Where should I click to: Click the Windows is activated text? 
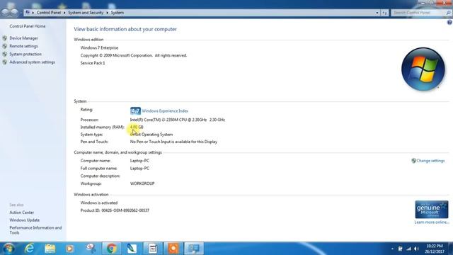coord(99,203)
